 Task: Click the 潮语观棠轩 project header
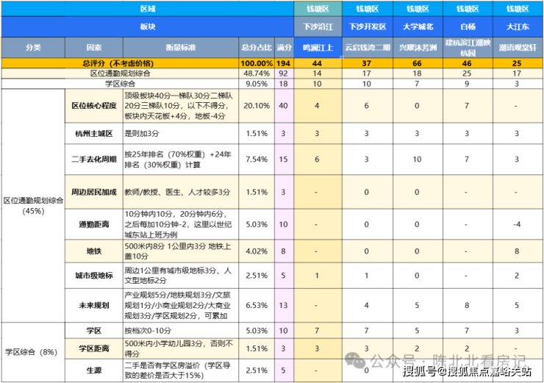point(518,48)
